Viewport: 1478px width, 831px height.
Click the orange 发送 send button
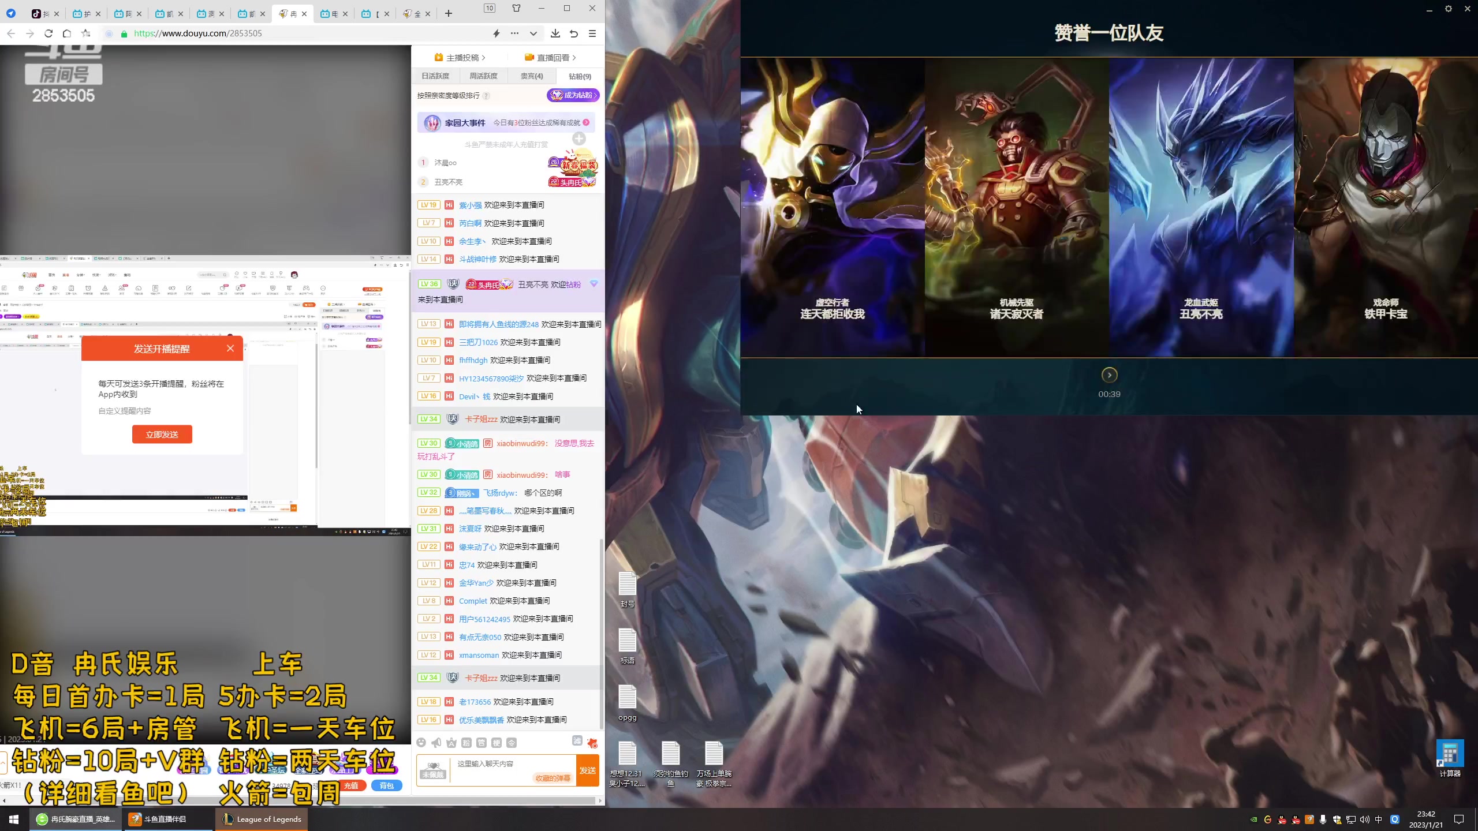588,770
